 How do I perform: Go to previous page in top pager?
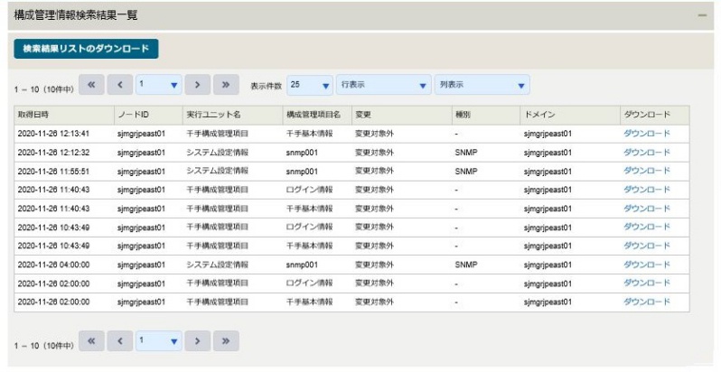pyautogui.click(x=120, y=85)
